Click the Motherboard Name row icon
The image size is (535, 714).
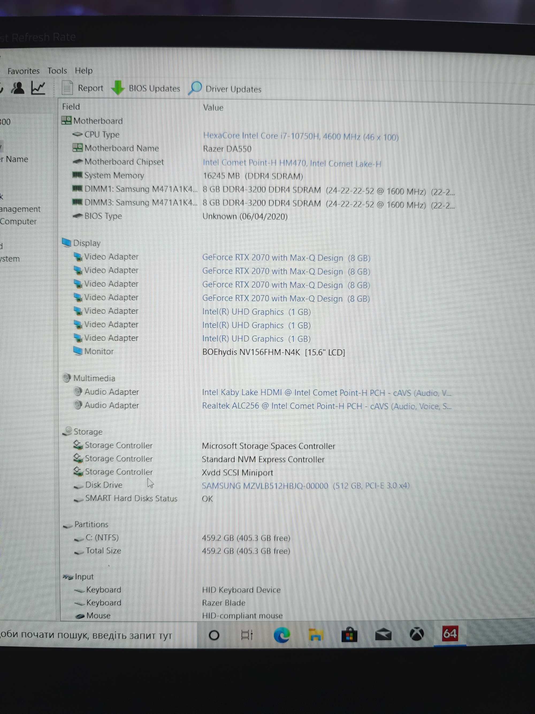(x=77, y=148)
